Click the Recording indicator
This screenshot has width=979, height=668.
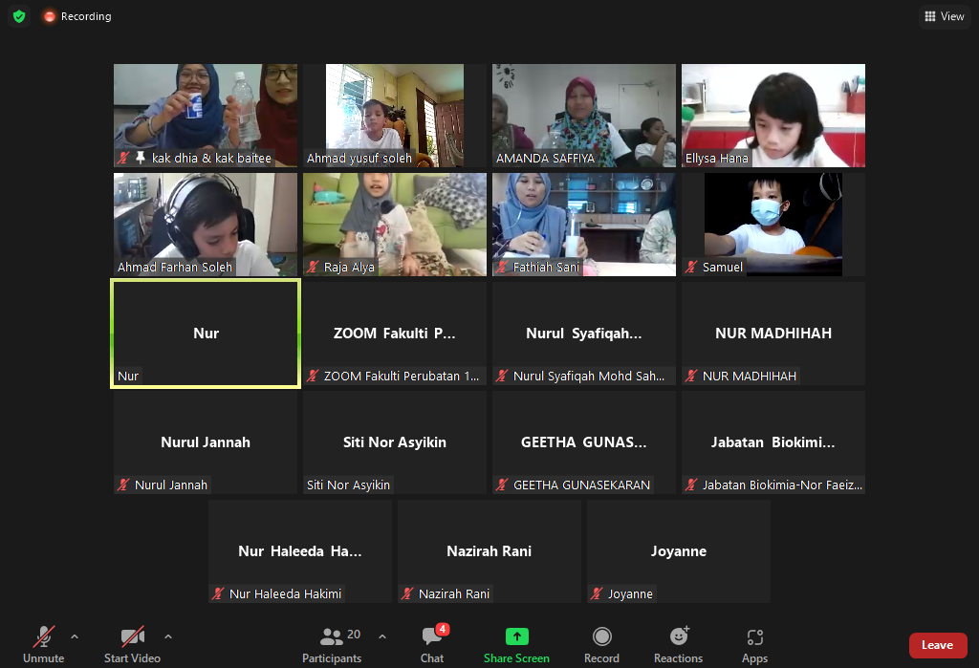pyautogui.click(x=76, y=16)
